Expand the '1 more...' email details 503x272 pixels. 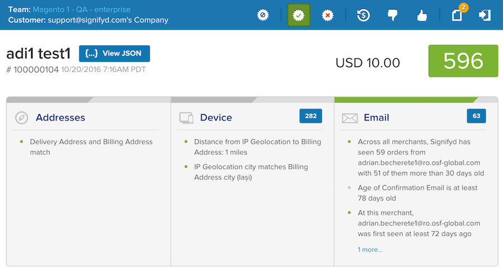[370, 250]
